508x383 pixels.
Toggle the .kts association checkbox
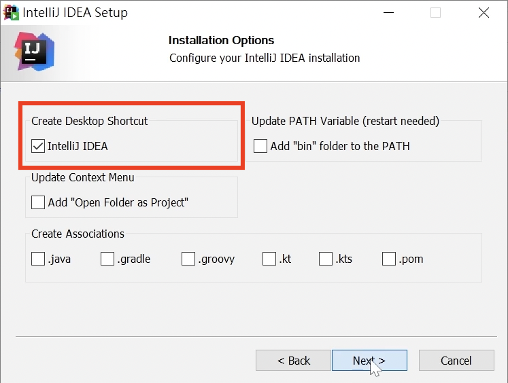click(326, 259)
